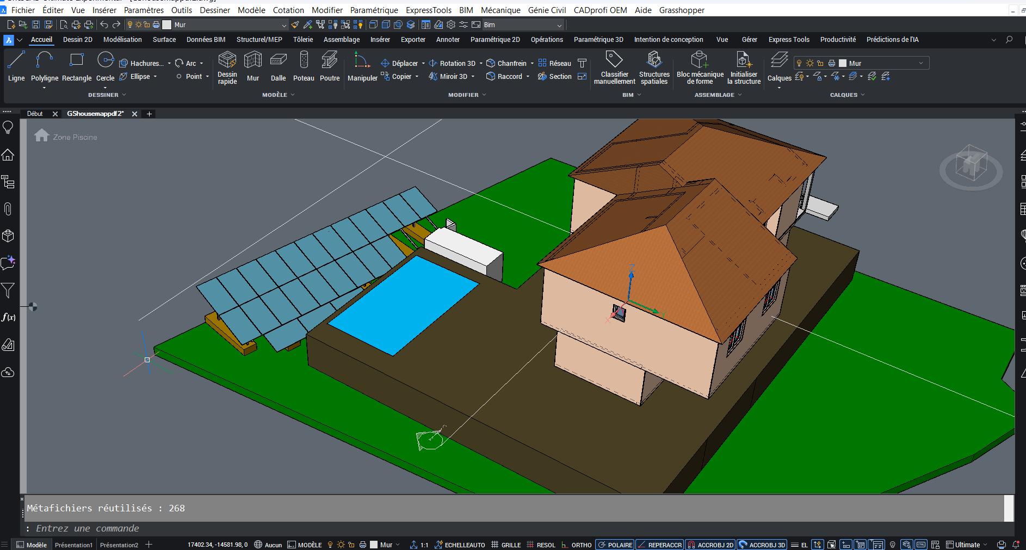Expand the MODÈLE panel
1026x550 pixels.
pyautogui.click(x=279, y=95)
